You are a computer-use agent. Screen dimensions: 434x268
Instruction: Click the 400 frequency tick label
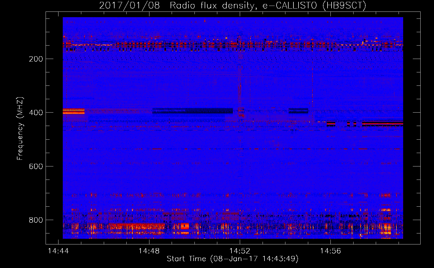tap(36, 113)
